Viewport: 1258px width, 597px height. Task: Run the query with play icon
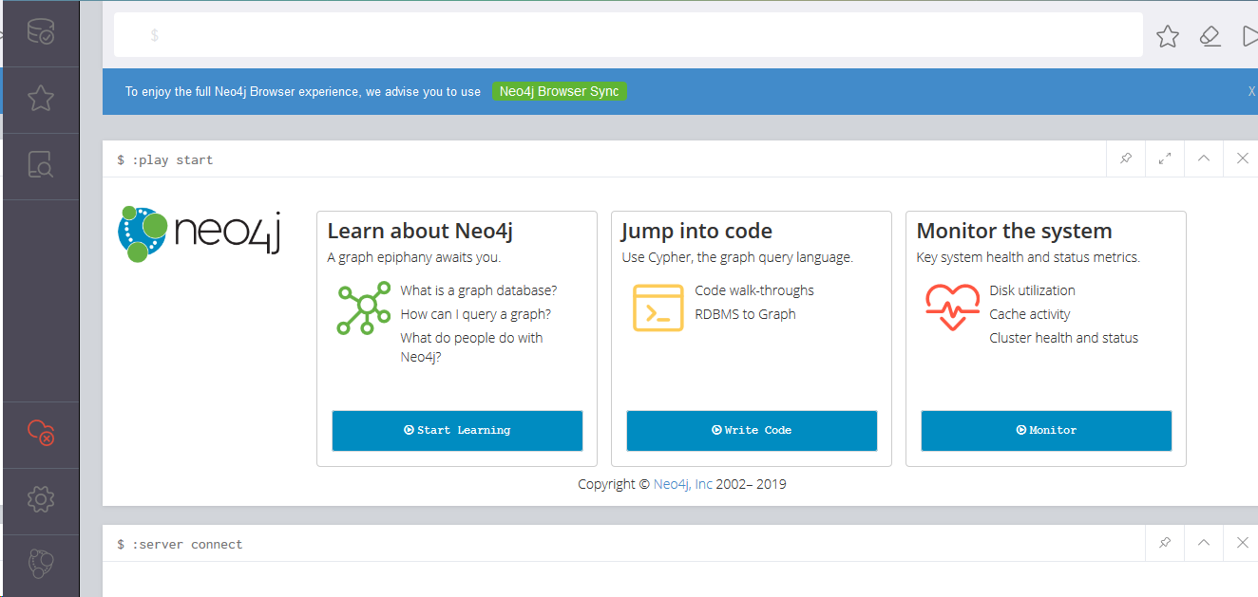[x=1249, y=36]
